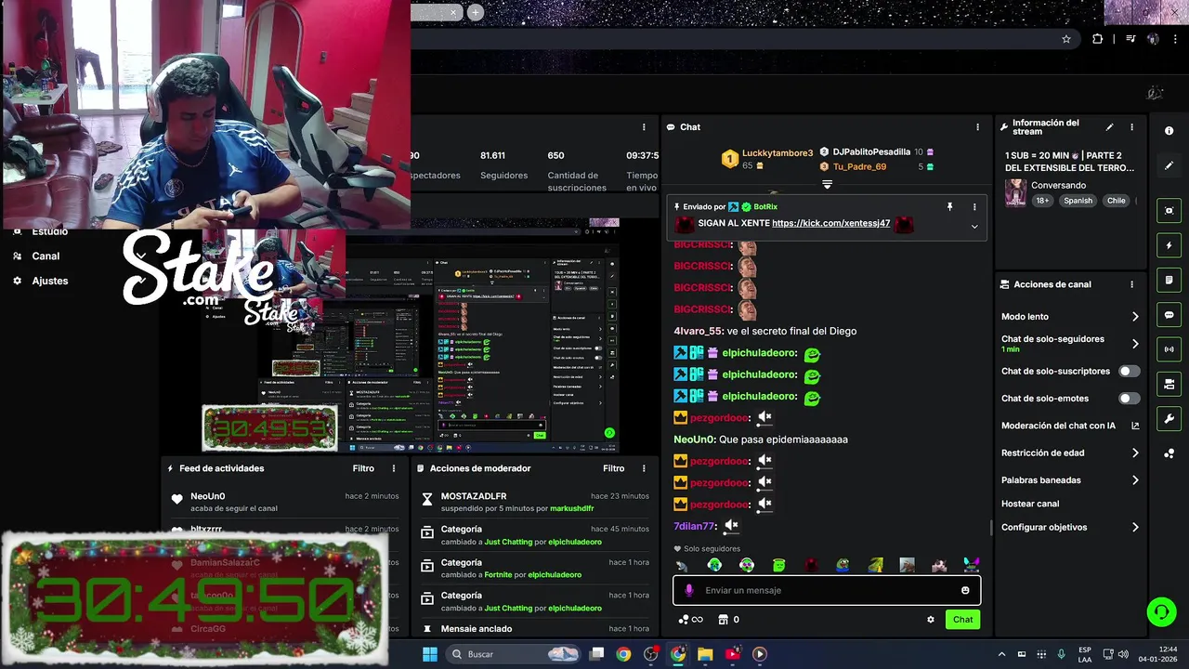
Task: Click the wrench sidebar icon
Action: coord(1169,418)
